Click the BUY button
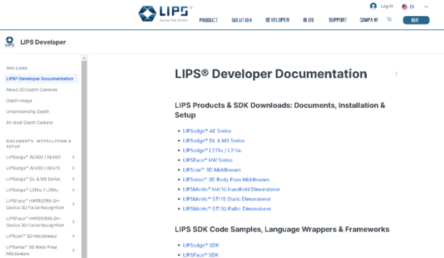Screen dimensions: 444x258 pyautogui.click(x=416, y=20)
